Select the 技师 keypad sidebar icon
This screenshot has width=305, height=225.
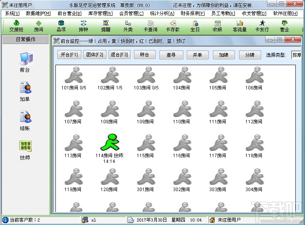coord(25,146)
